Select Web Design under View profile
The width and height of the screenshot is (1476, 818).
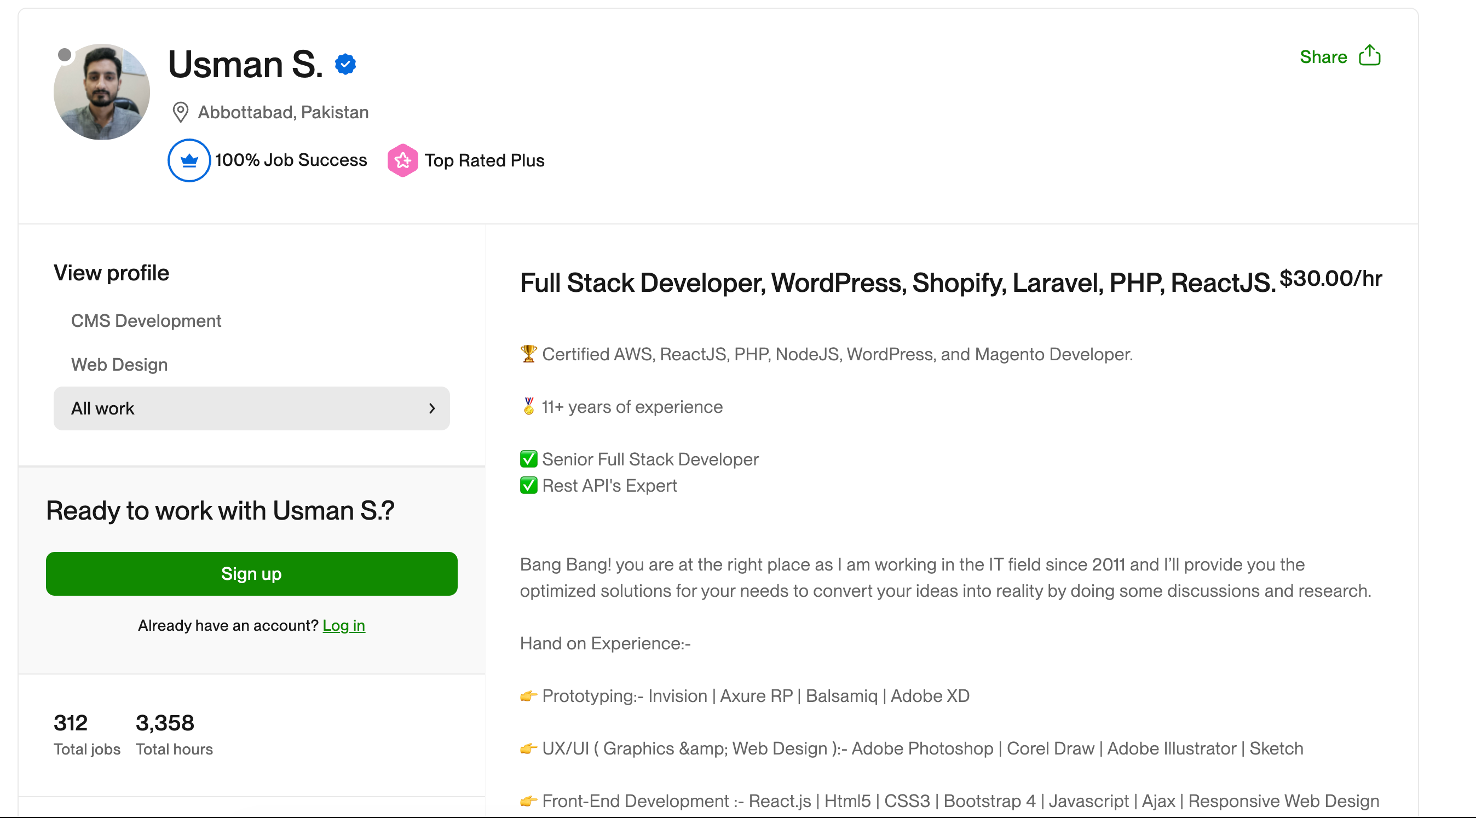point(119,364)
